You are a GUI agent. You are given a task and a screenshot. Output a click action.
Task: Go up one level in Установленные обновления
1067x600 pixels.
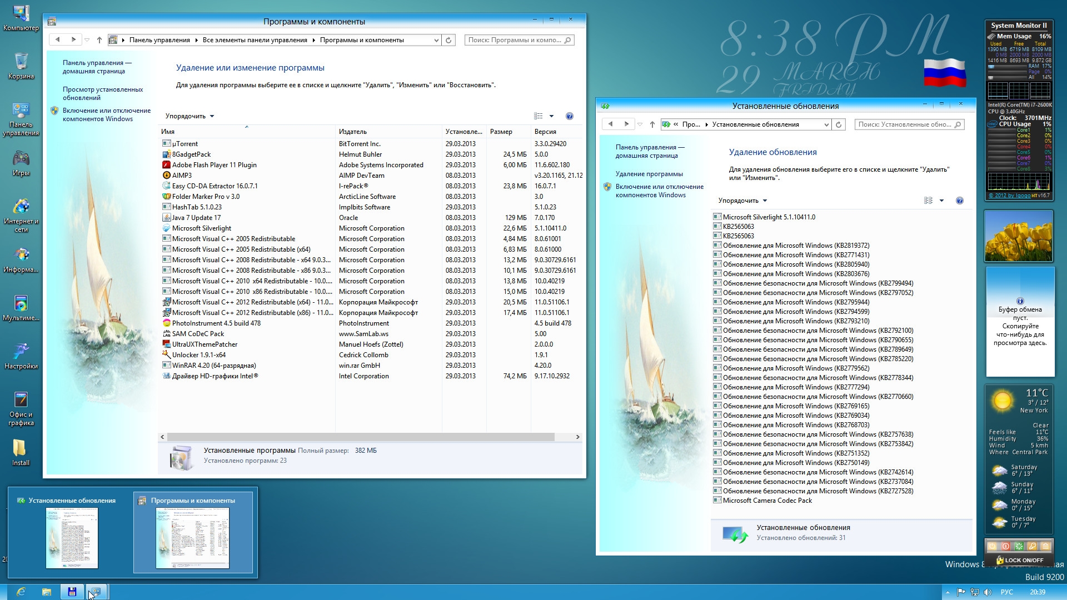tap(652, 124)
